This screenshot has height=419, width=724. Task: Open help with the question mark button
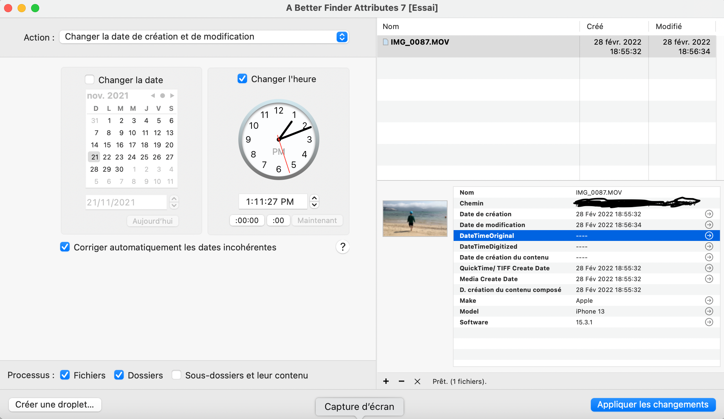pos(342,247)
